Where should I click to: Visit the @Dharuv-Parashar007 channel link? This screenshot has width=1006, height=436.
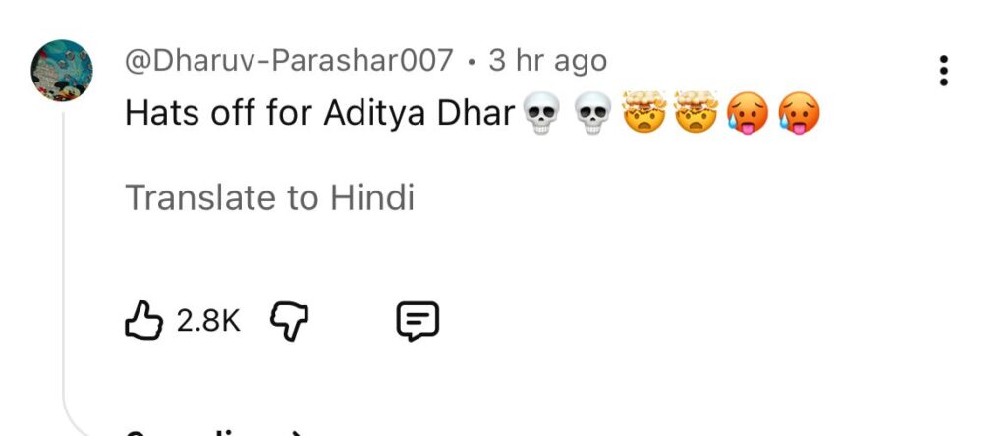290,61
